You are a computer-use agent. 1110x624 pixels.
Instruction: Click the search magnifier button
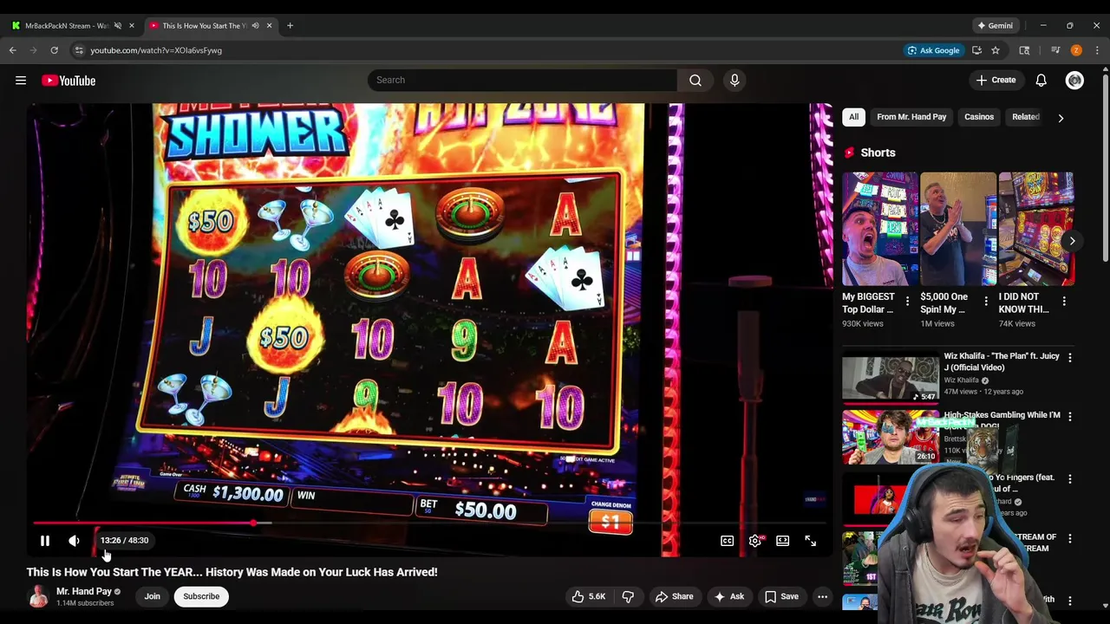coord(695,80)
